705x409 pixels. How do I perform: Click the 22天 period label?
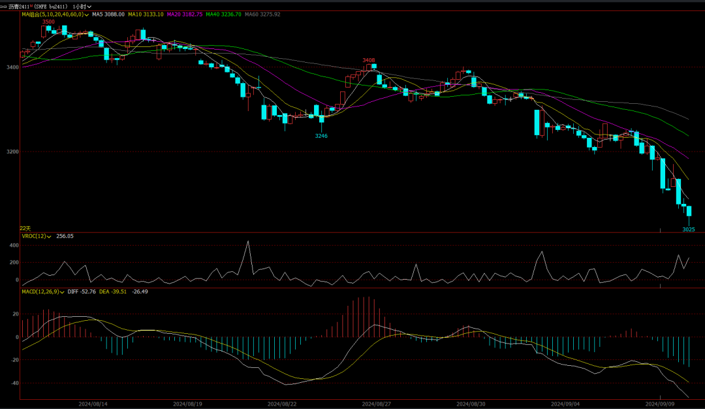(x=25, y=229)
